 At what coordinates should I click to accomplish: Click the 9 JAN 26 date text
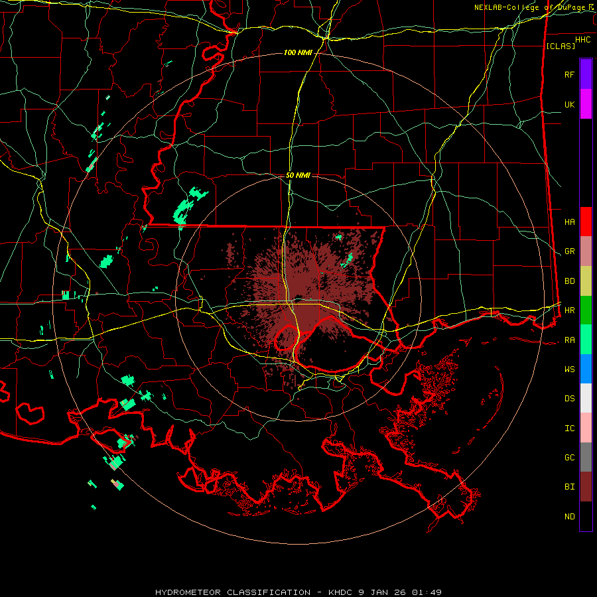tap(383, 592)
